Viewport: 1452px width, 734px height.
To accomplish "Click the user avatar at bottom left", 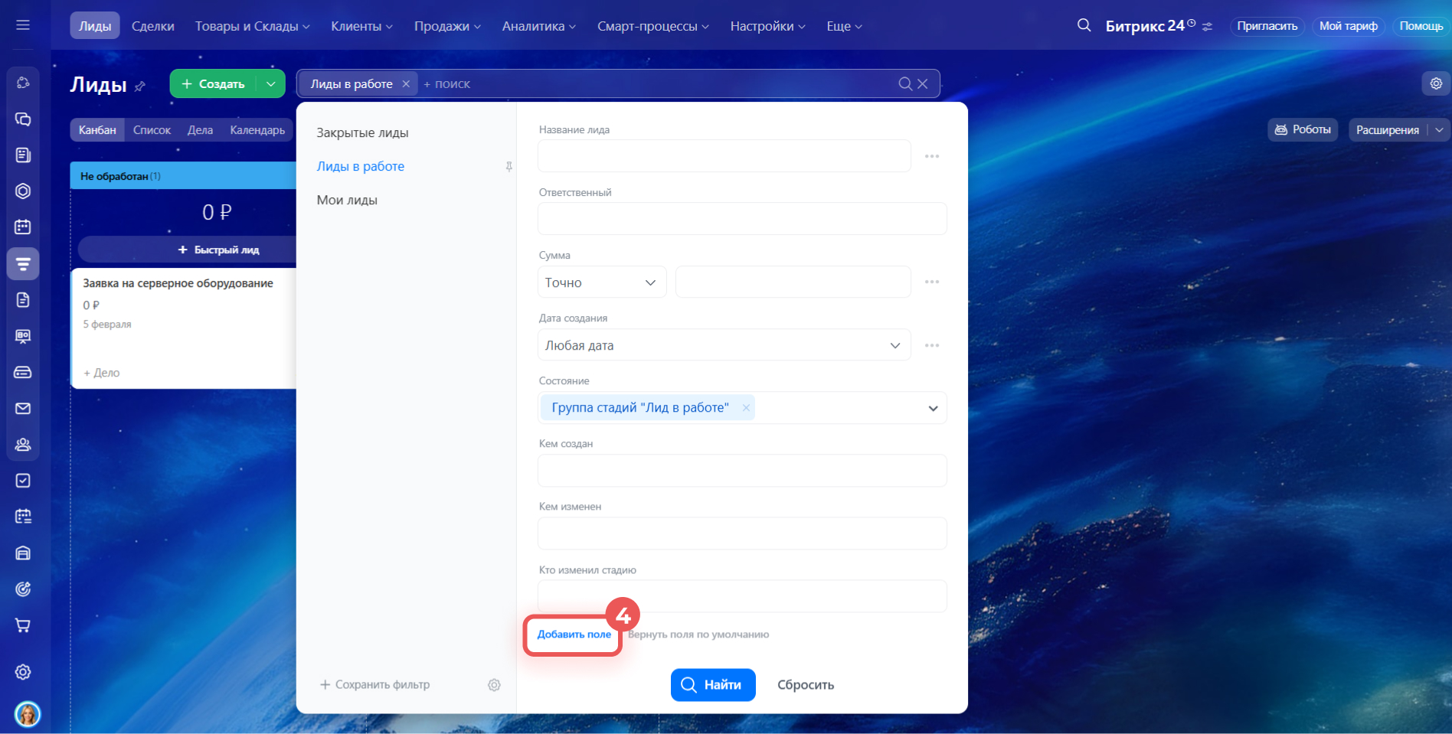I will pos(28,714).
